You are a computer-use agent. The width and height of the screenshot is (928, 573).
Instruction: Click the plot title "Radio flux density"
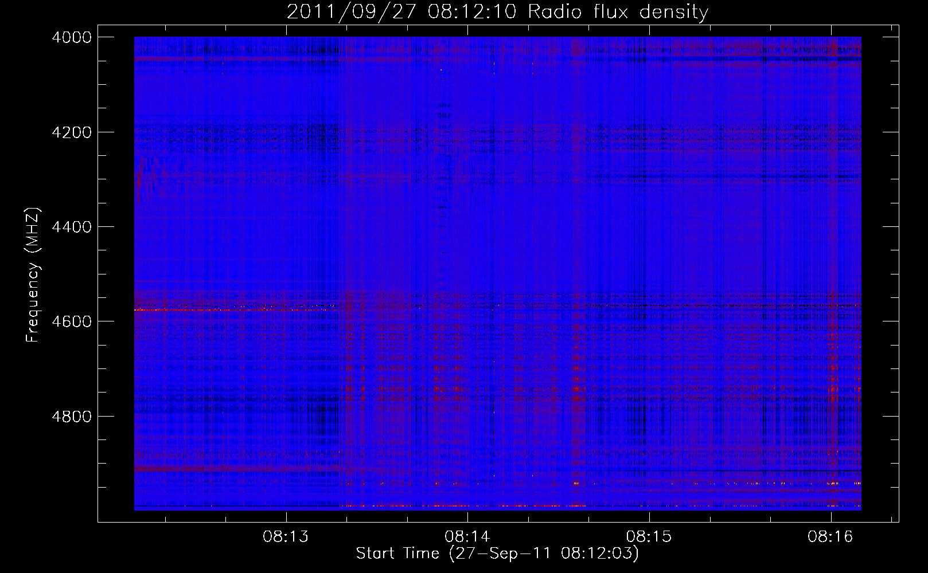click(x=618, y=12)
